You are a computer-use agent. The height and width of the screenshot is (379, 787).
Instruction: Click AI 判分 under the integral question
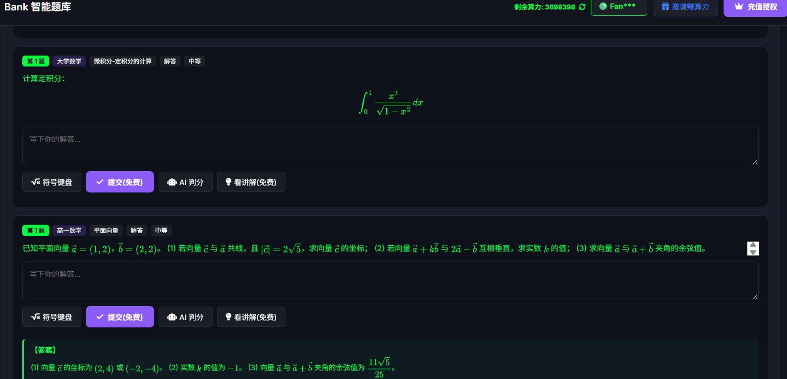pyautogui.click(x=185, y=182)
